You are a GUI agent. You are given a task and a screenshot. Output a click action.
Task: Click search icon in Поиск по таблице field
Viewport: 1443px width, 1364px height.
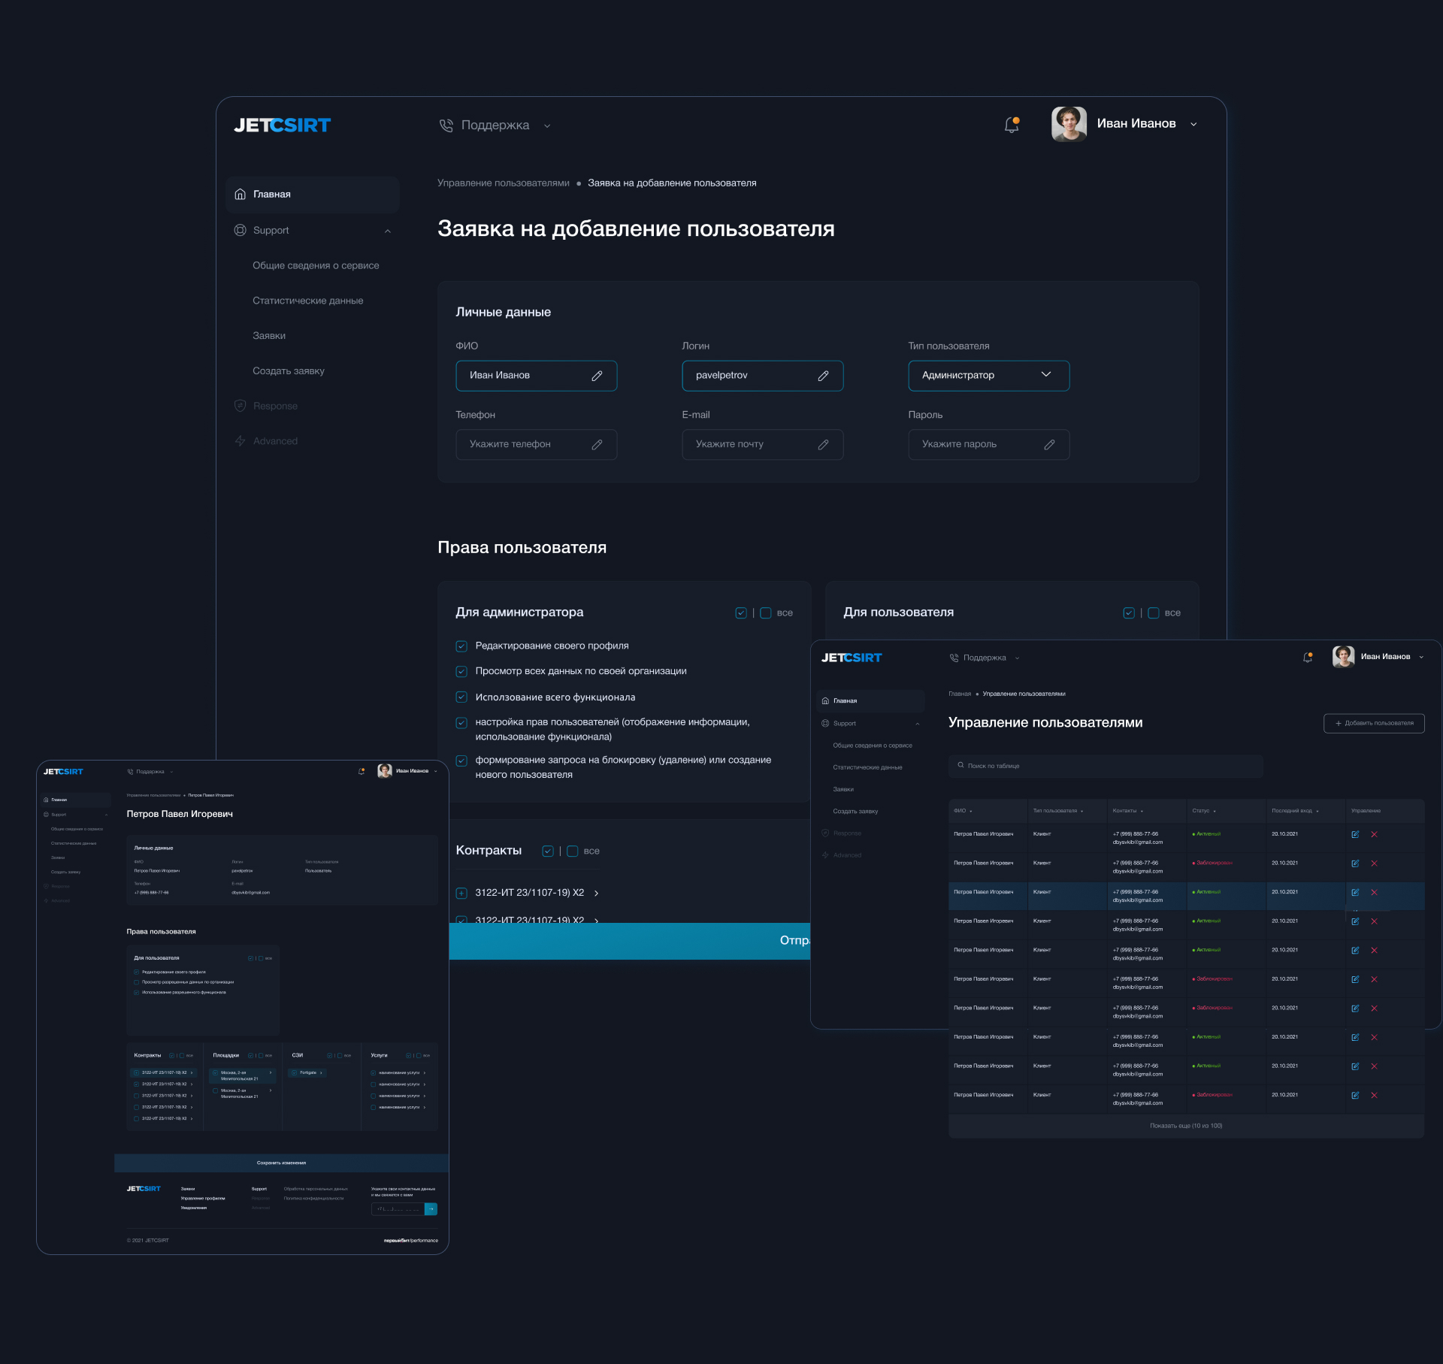(960, 766)
